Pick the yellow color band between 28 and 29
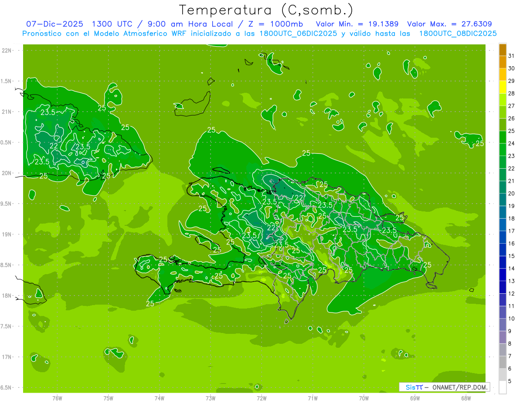 tap(503, 87)
